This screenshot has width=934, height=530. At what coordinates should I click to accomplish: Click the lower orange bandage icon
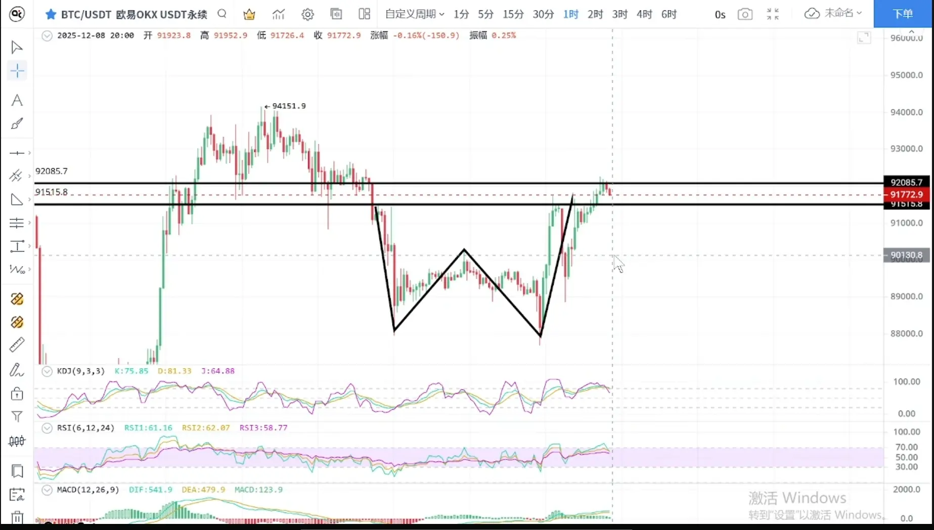tap(17, 322)
